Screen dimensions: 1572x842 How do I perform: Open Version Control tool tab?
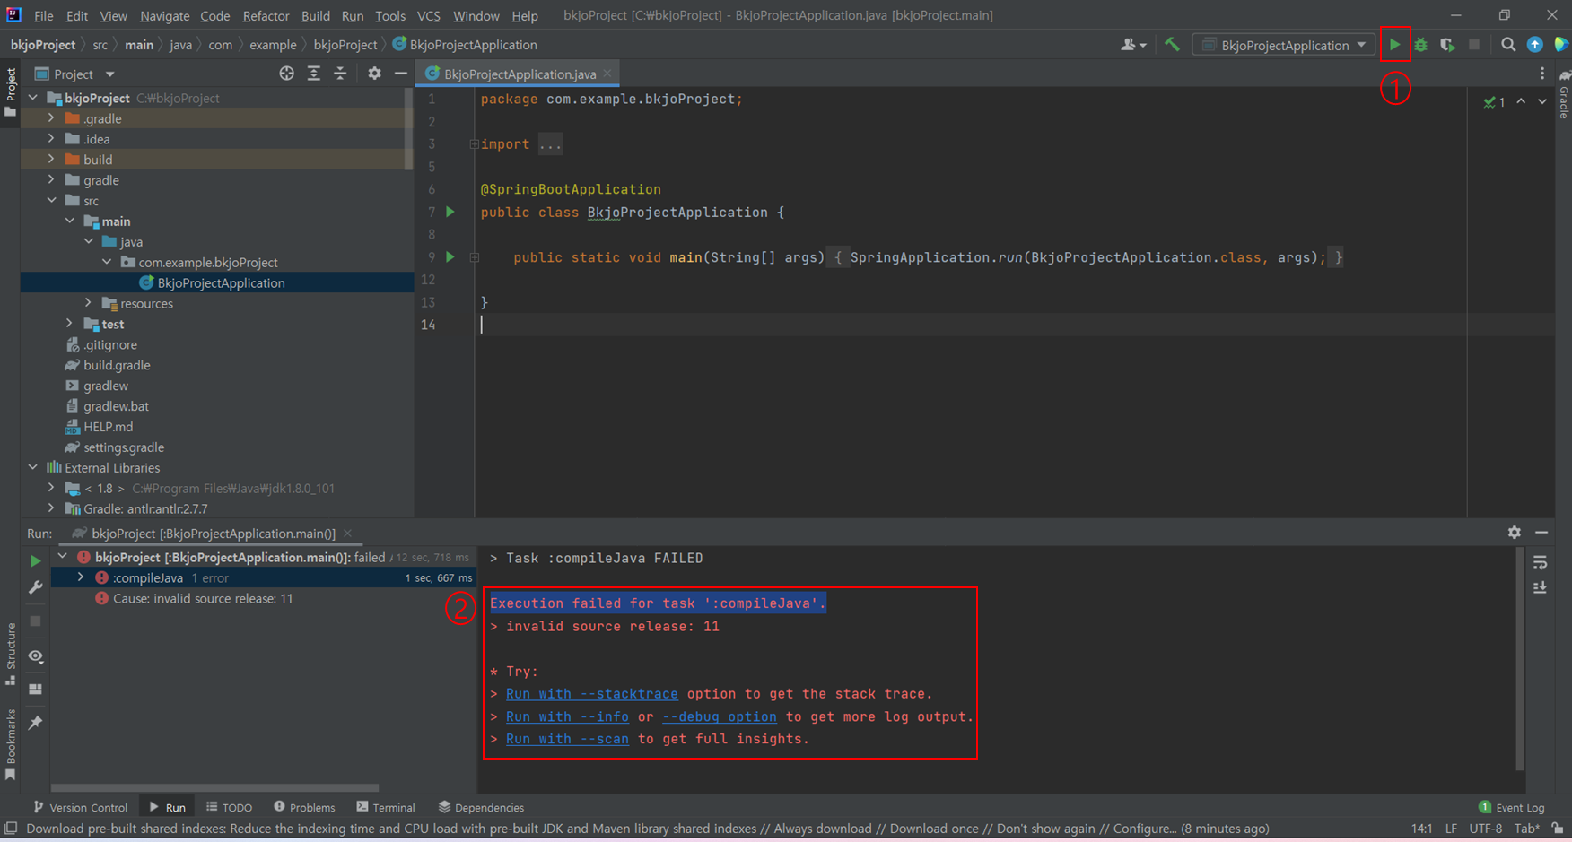(80, 807)
